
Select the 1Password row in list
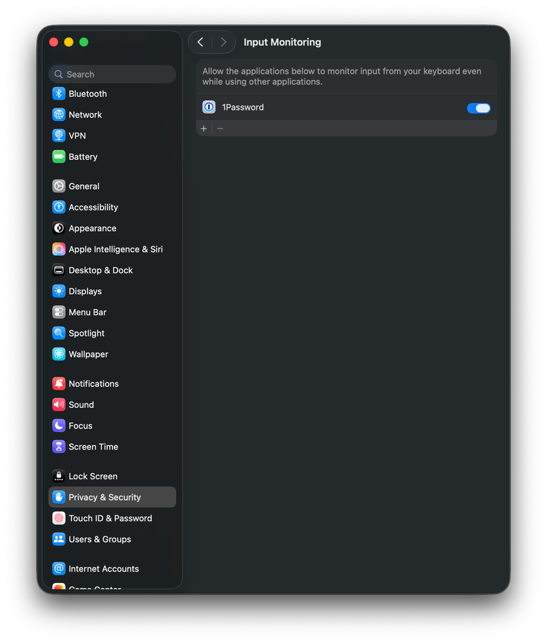(x=334, y=107)
